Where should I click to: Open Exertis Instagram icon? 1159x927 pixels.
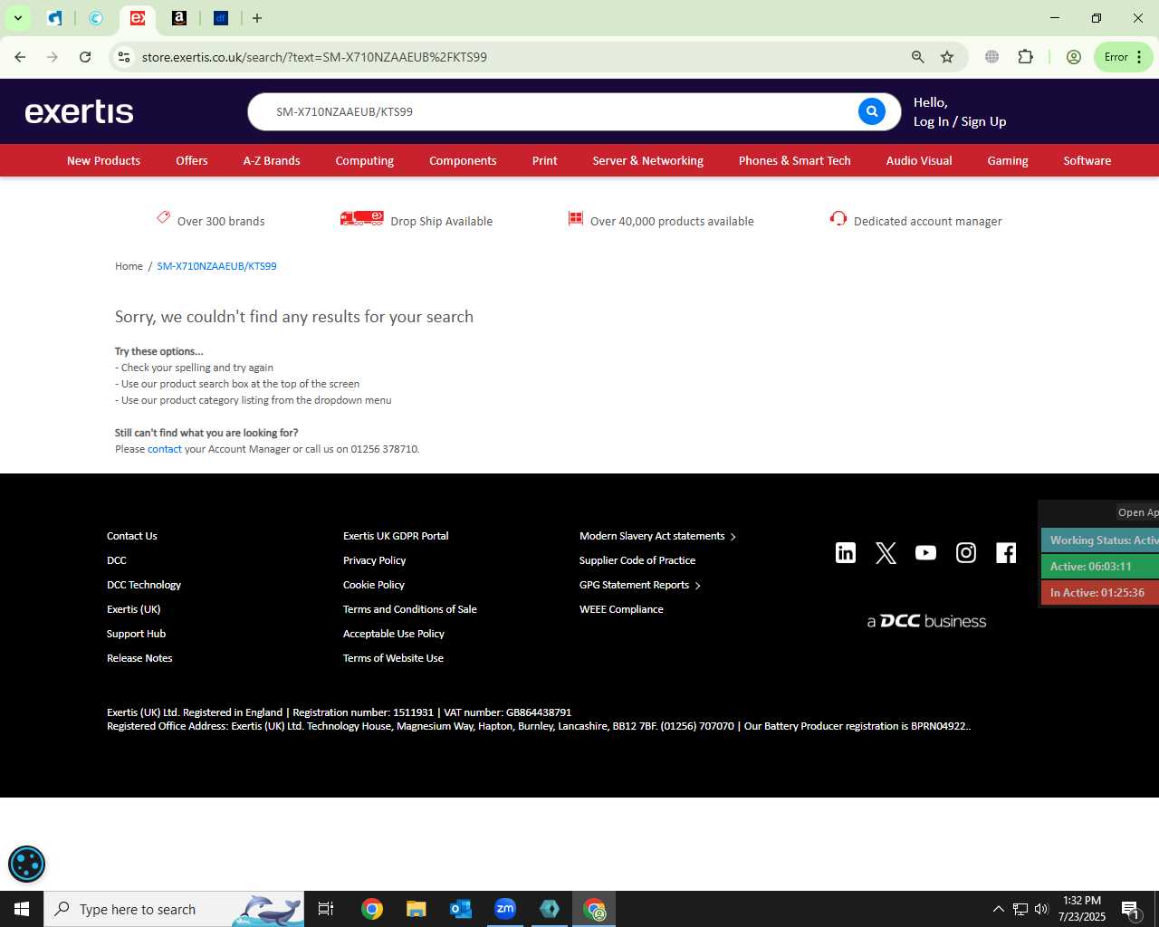click(x=966, y=553)
